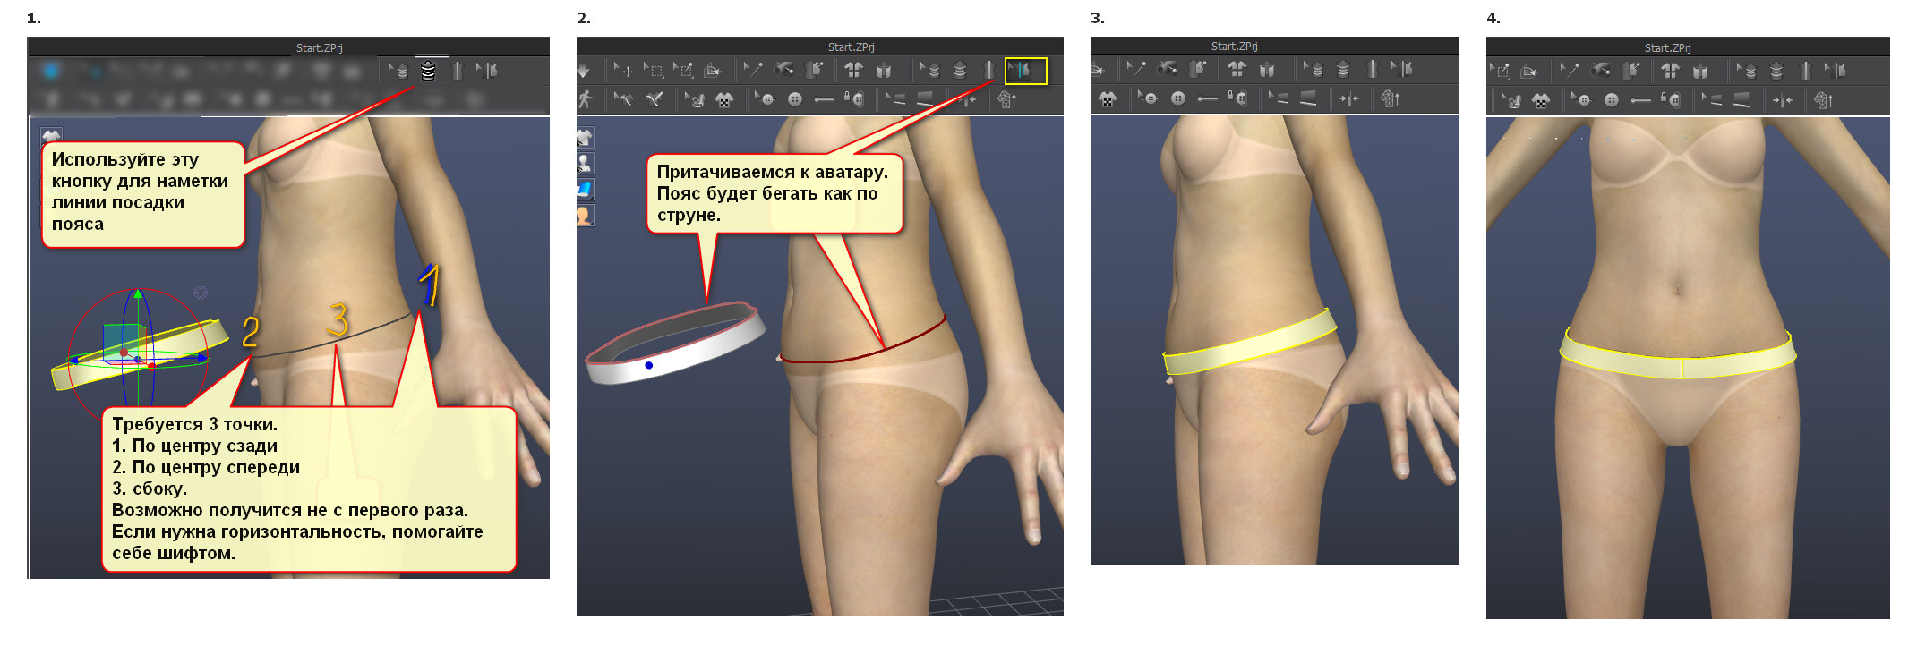Click the Tack on Avatar icon in step 2
This screenshot has width=1917, height=646.
815,70
